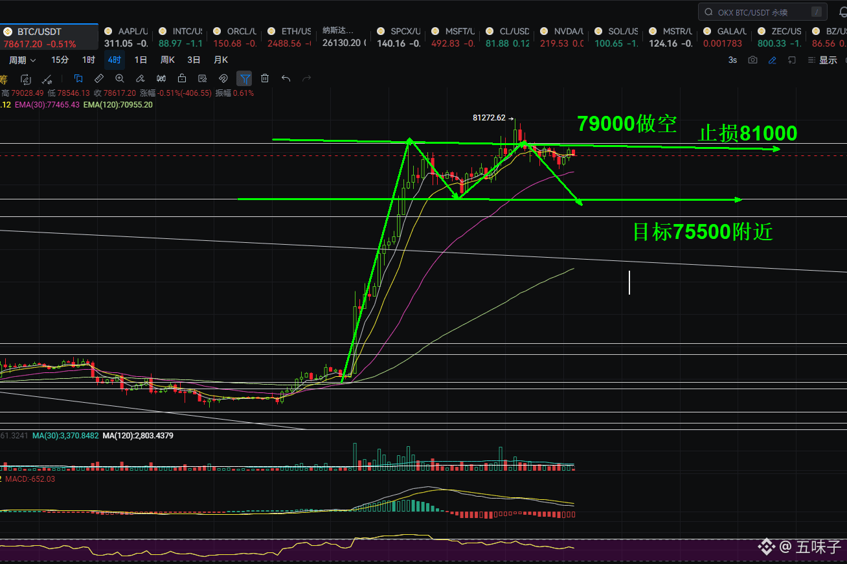Select the 4时 timeframe
Screen dimensions: 847x564
(115, 60)
